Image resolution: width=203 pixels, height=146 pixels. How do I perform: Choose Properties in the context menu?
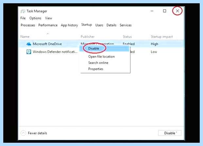[x=96, y=69]
